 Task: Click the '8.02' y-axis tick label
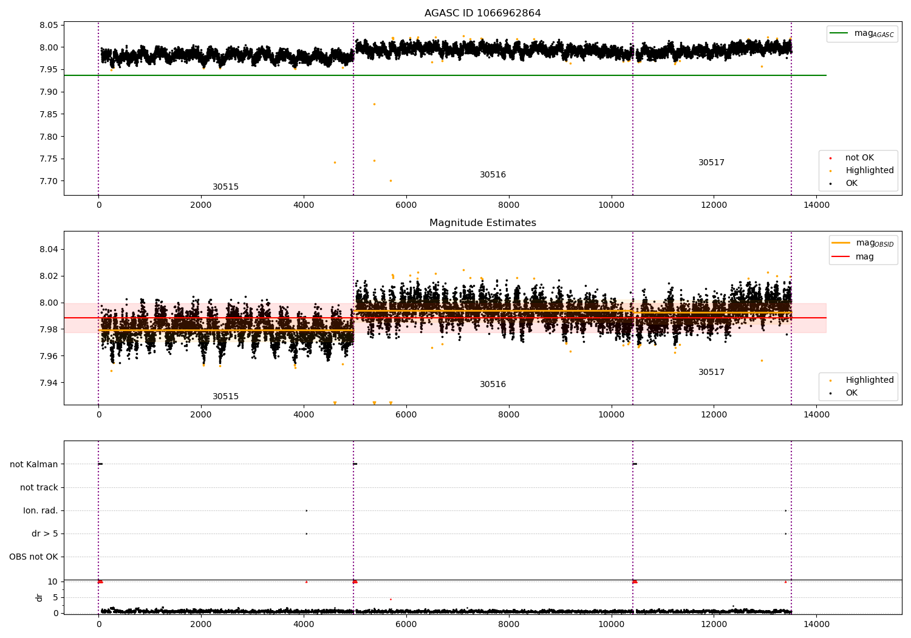click(49, 276)
